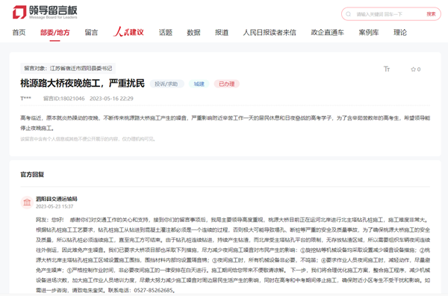Click the 留言对象 江苏省宿迁市泗阳县委书记 label

[x=68, y=68]
